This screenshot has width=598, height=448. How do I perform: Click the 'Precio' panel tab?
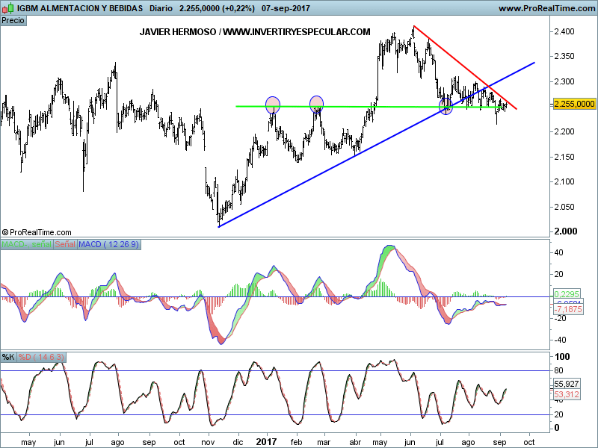13,20
